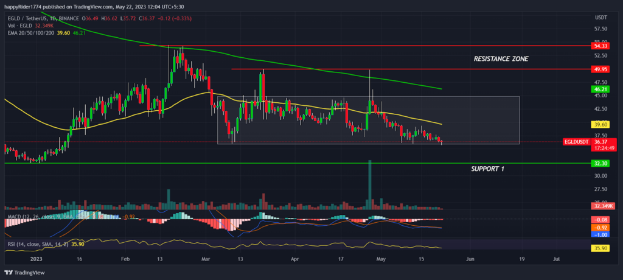Select the orange -0.92 MACD signal label
Screen dimensions: 623x280
click(x=600, y=228)
